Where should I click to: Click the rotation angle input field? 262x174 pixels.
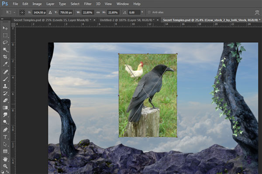[x=134, y=12]
